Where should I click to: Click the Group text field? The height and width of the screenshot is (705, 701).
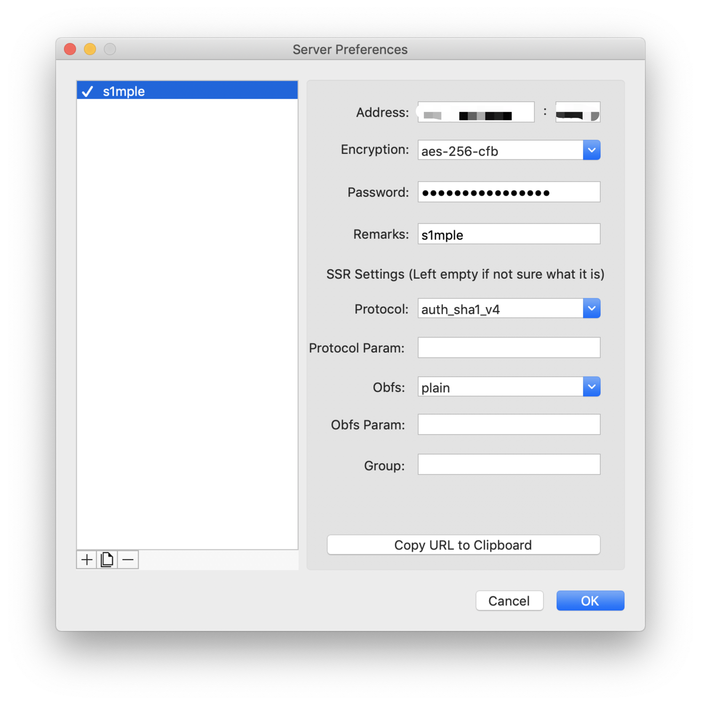[508, 465]
